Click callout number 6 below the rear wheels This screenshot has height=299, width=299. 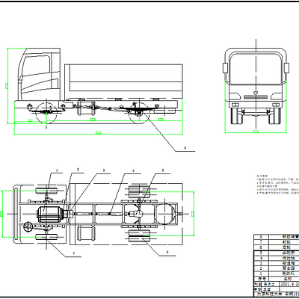(x=167, y=252)
